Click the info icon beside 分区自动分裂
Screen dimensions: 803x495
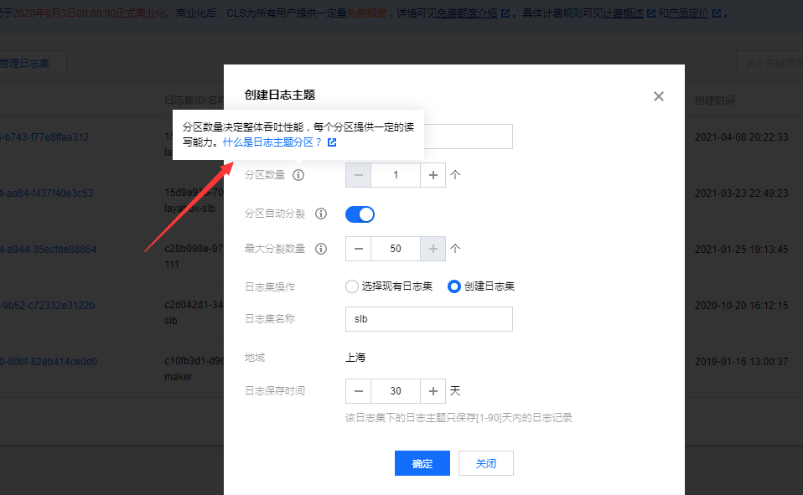coord(320,214)
